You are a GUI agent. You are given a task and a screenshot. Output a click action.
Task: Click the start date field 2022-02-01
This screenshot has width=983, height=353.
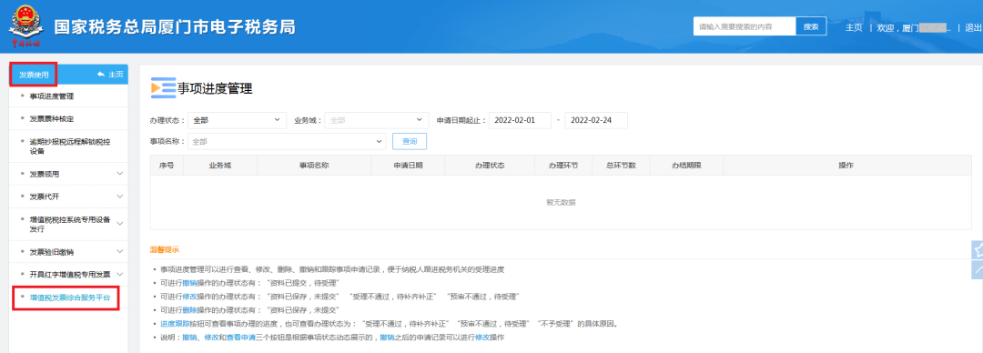(520, 120)
